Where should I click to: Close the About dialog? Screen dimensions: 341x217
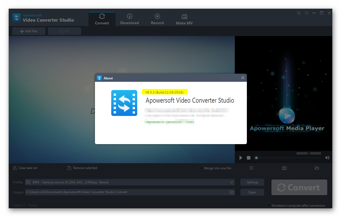[x=243, y=78]
